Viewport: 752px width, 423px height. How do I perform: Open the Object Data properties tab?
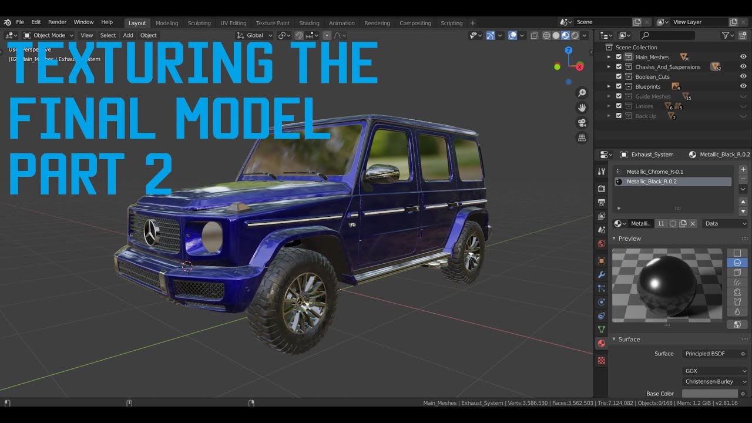[601, 330]
